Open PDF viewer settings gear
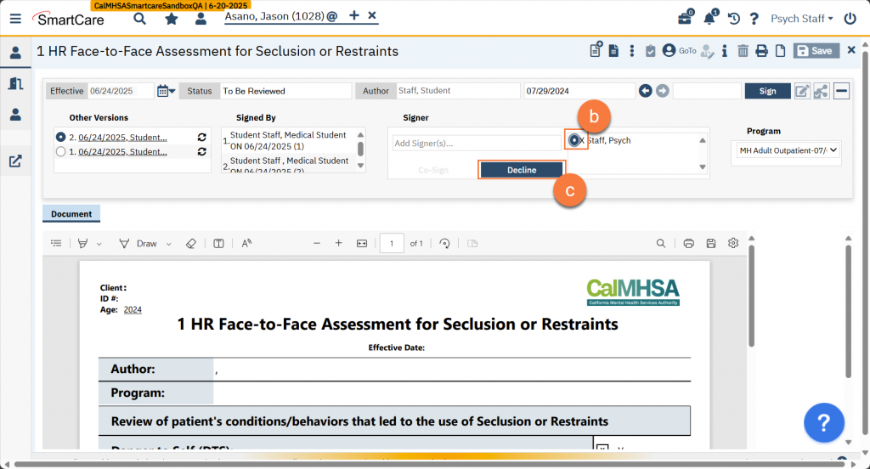Screen dimensions: 870x469 (733, 243)
